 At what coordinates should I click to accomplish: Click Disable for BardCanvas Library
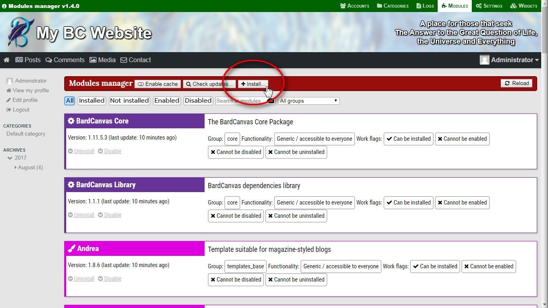(110, 215)
